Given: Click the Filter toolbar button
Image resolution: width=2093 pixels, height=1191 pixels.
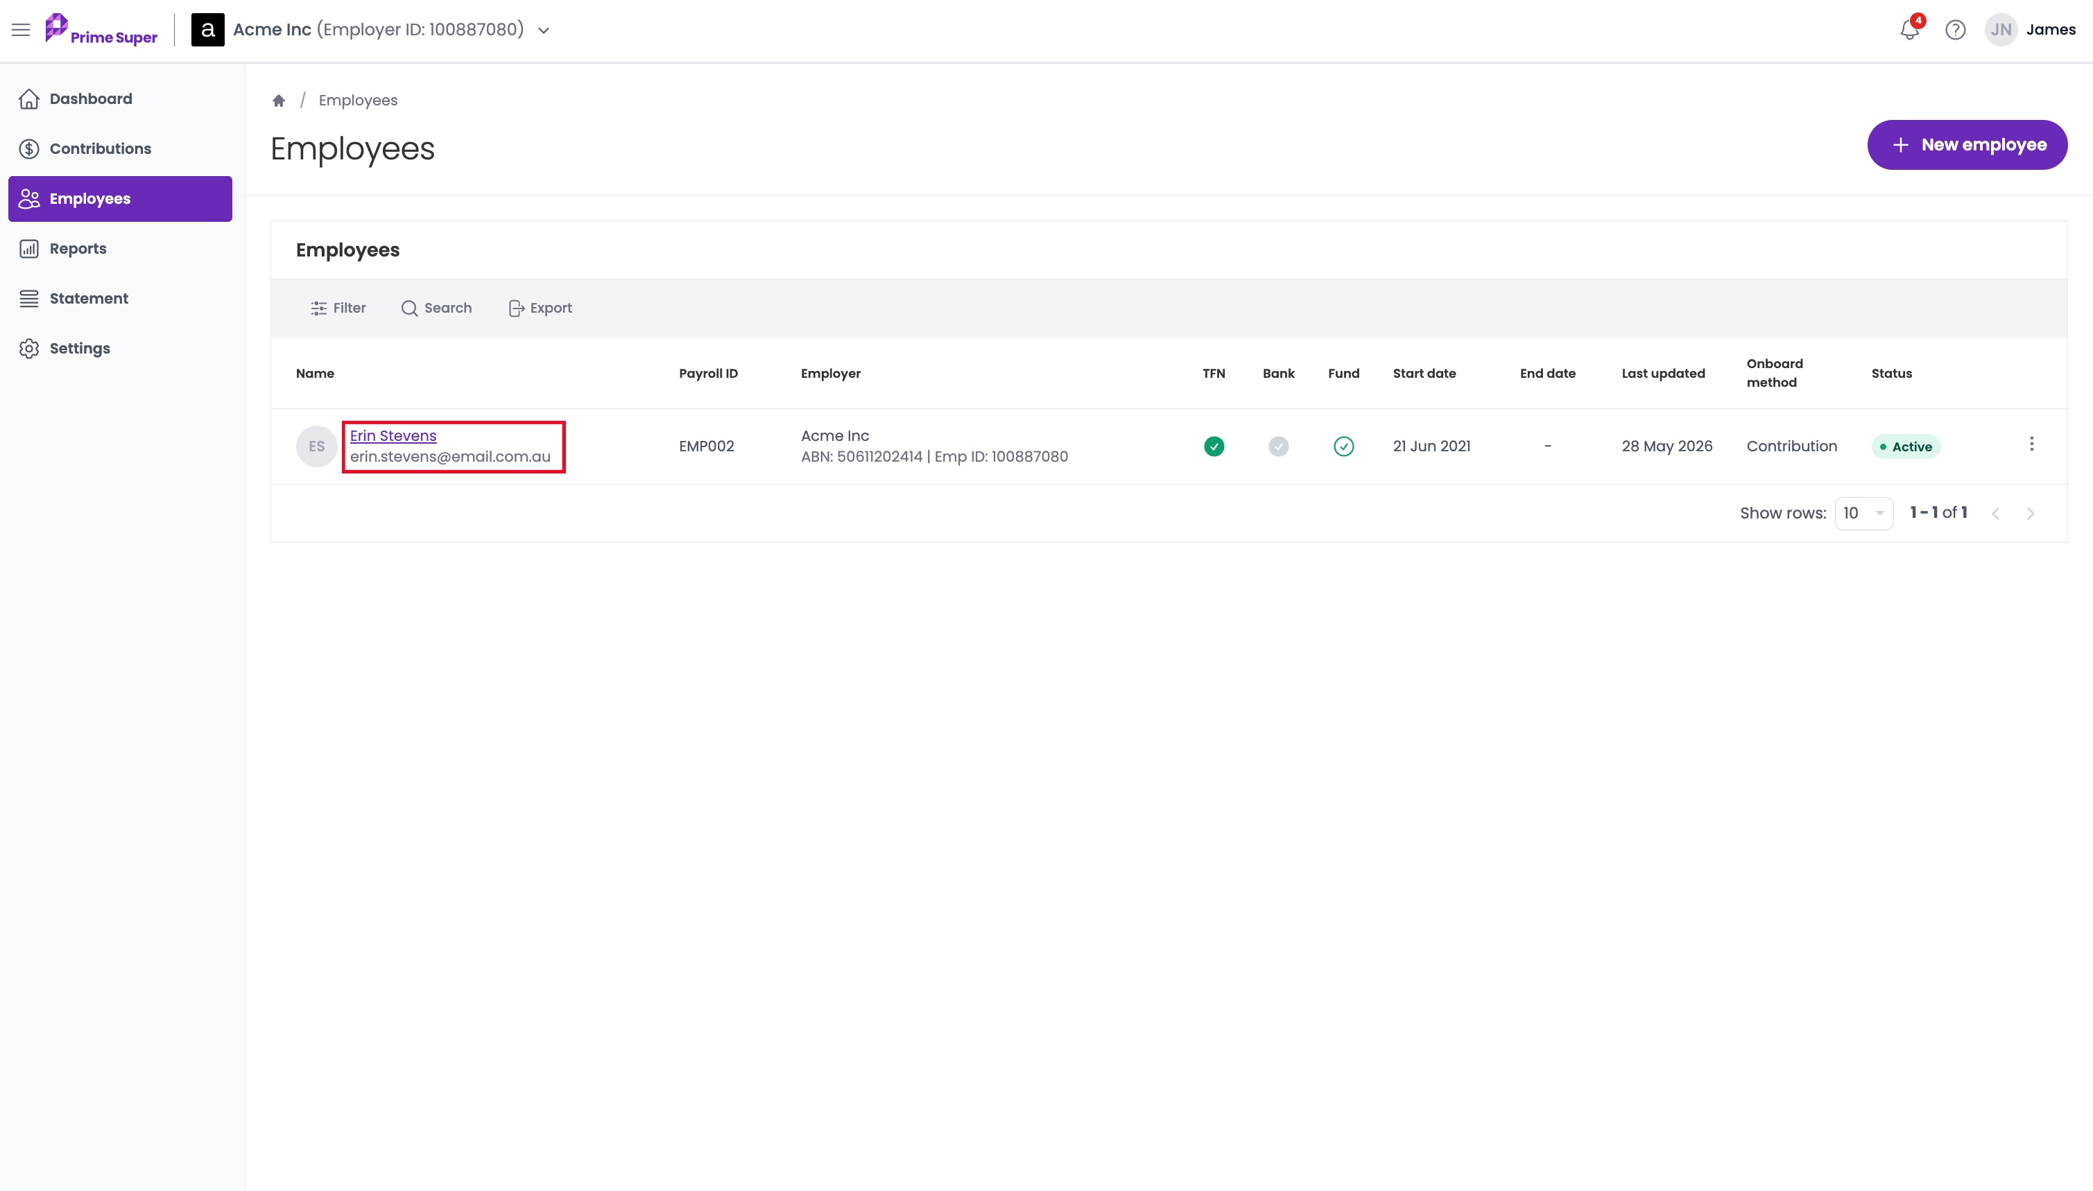Looking at the screenshot, I should (338, 308).
